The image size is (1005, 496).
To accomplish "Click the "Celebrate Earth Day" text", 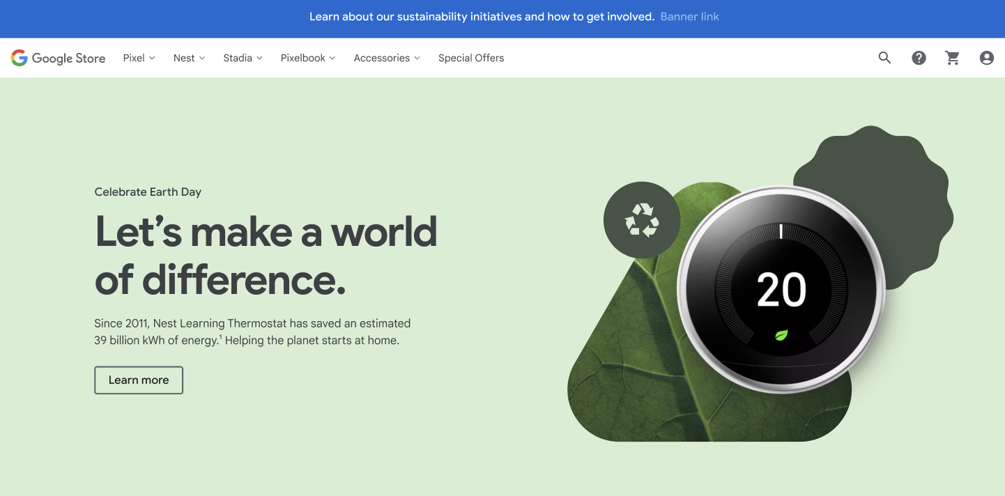I will (x=148, y=192).
